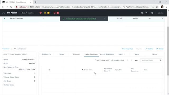Expand the alerts dropdown arrow
Image resolution: width=169 pixels, height=95 pixels.
pos(51,13)
